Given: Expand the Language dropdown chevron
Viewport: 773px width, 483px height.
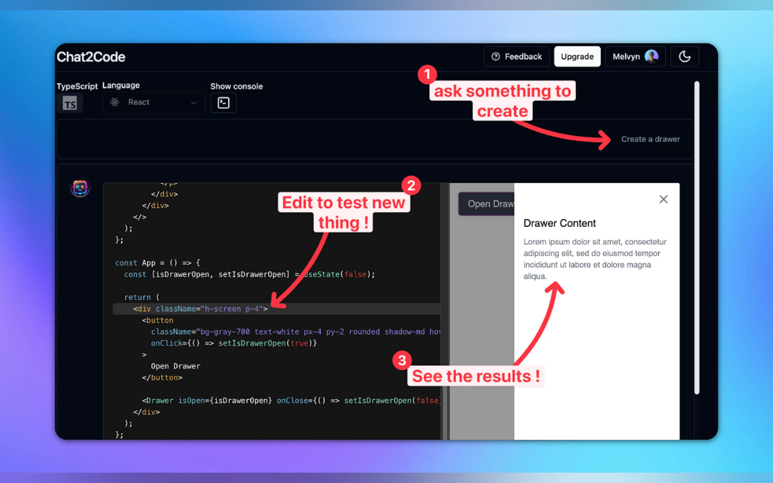Looking at the screenshot, I should 194,103.
